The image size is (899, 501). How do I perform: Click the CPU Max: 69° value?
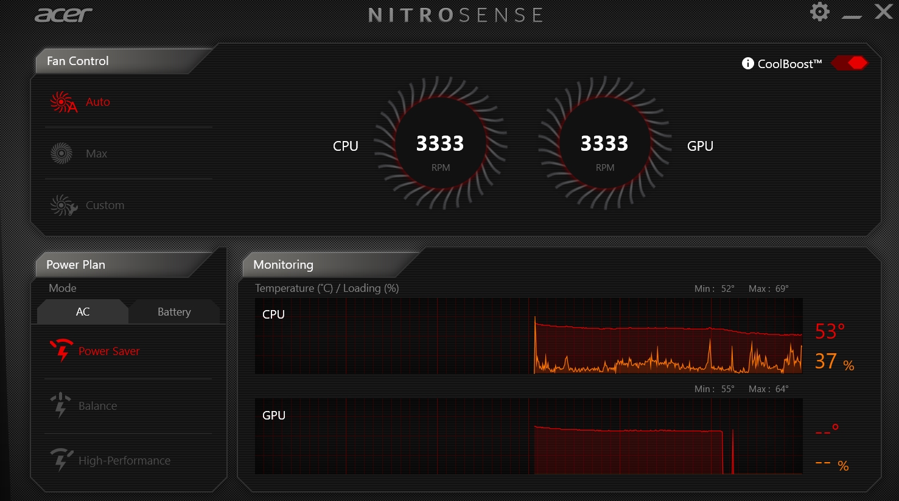[769, 289]
